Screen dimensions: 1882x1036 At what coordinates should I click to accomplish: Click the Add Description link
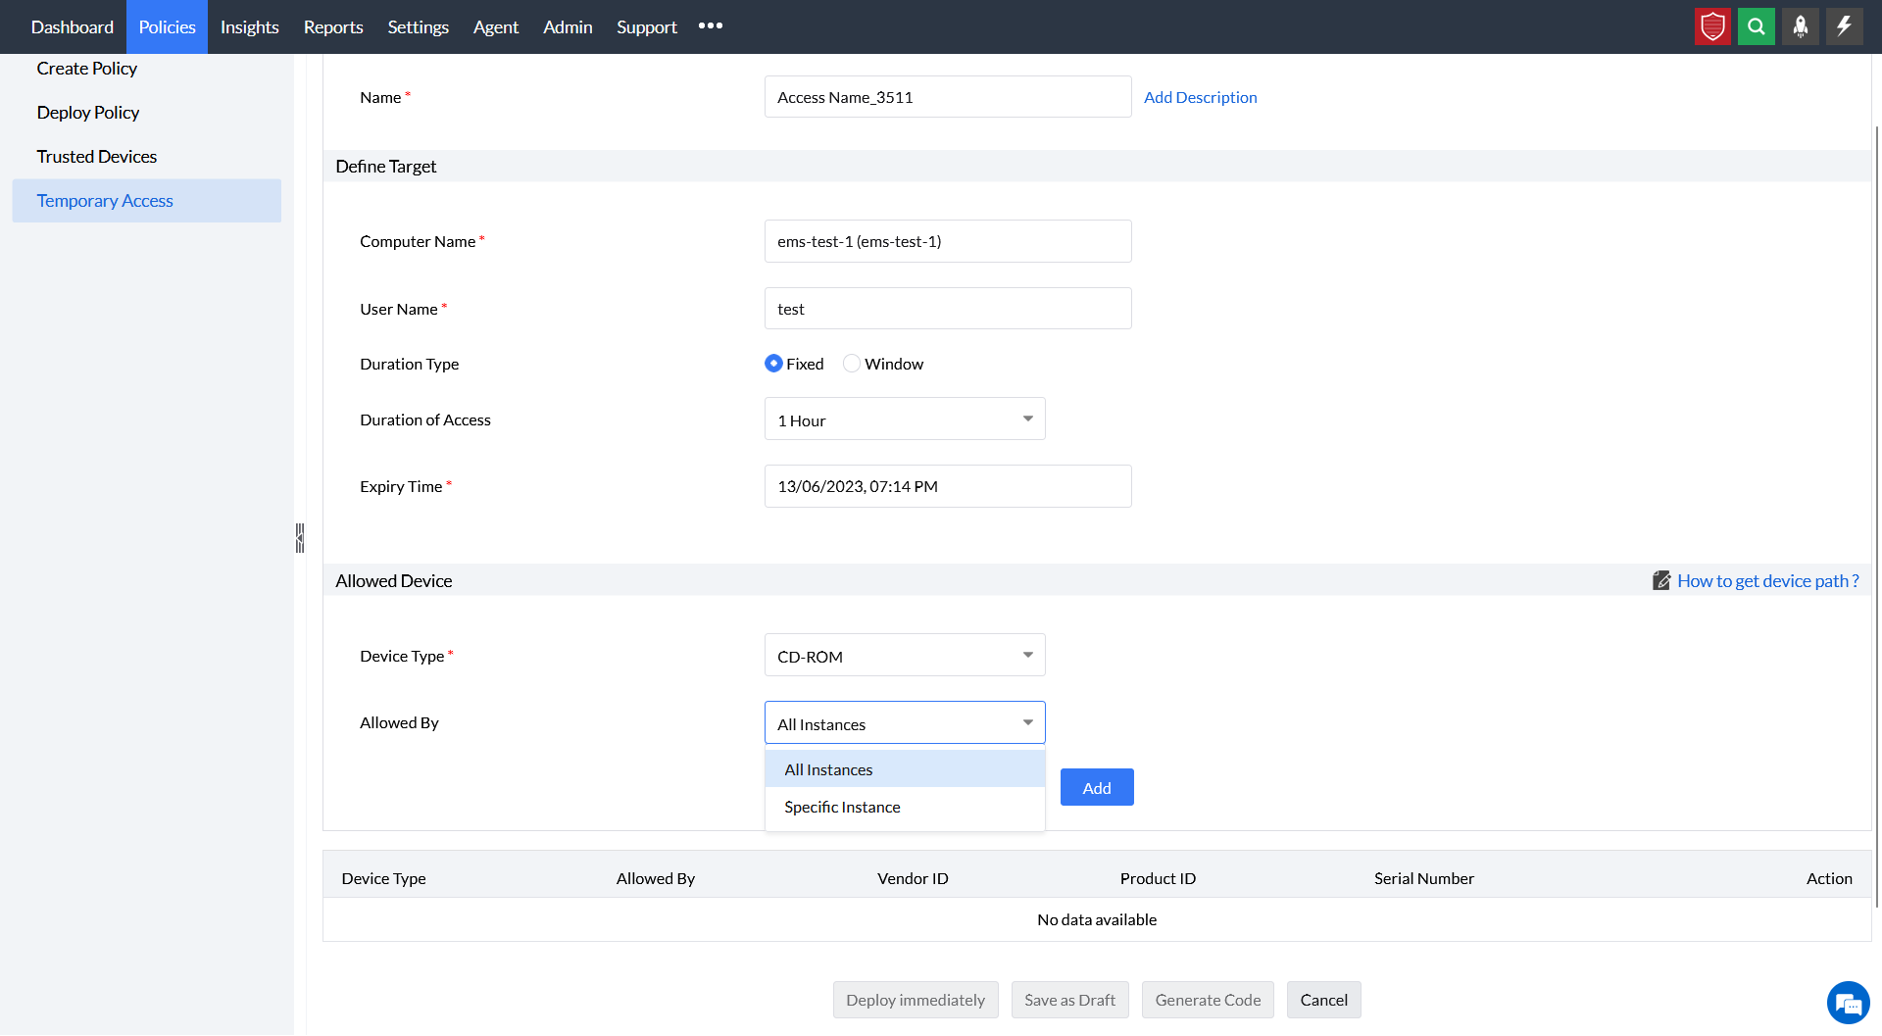(1200, 97)
